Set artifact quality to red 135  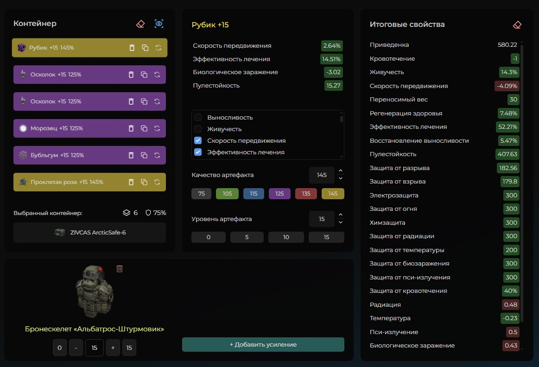306,194
